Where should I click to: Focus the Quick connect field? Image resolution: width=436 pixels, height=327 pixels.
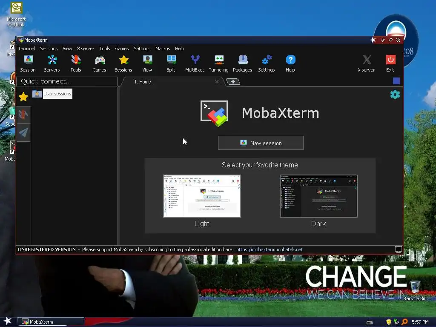67,81
